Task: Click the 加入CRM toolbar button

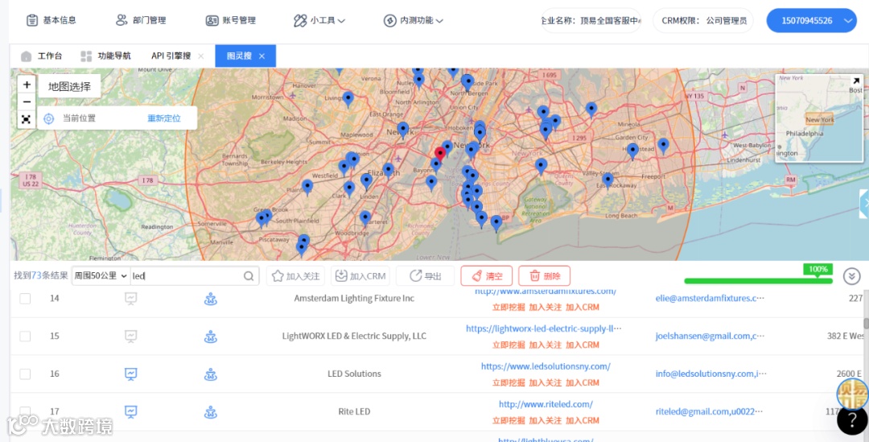Action: coord(360,276)
